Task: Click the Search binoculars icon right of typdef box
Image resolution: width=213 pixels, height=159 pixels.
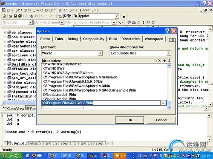Action: pyautogui.click(x=124, y=17)
